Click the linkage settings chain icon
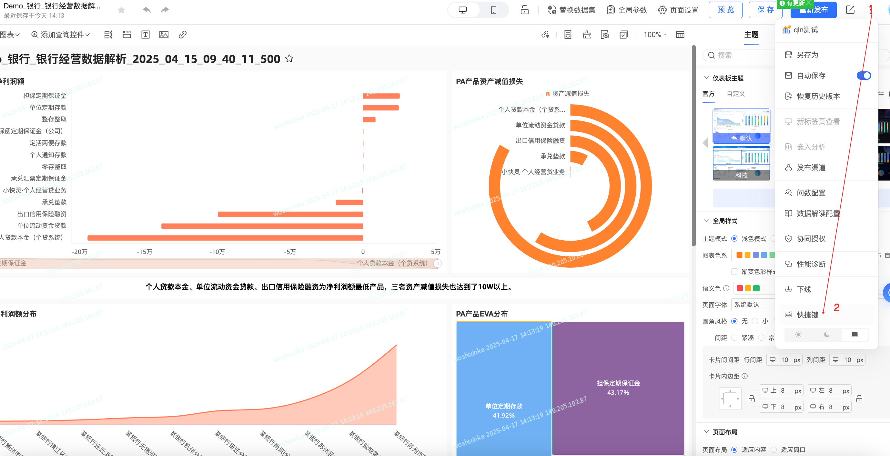 tap(545, 35)
